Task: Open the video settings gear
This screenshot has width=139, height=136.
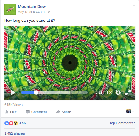Action: click(x=118, y=93)
